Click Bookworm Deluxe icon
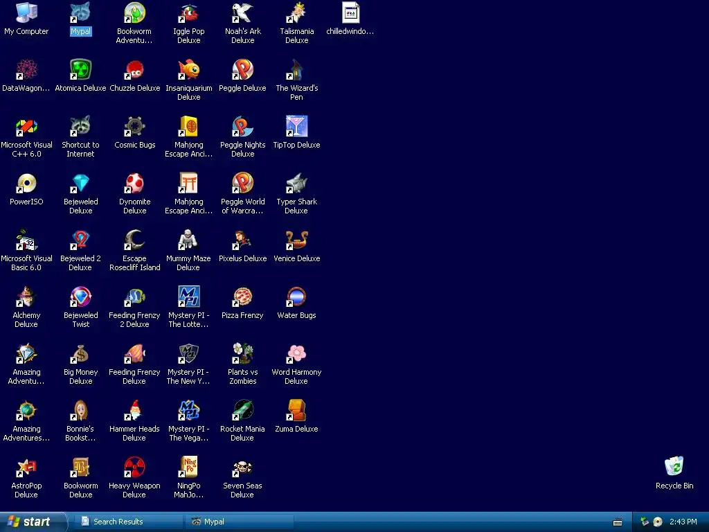Image resolution: width=709 pixels, height=532 pixels. click(x=80, y=467)
